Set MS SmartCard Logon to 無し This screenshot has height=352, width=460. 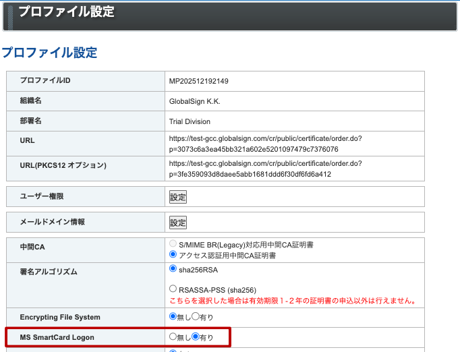[173, 336]
